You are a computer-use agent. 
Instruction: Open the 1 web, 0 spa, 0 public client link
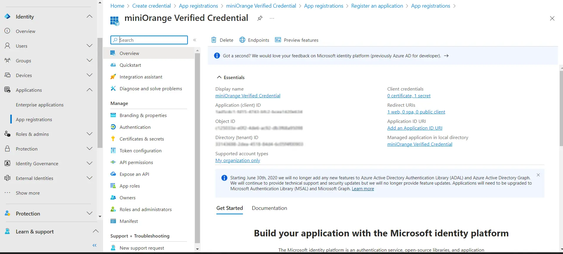tap(416, 112)
